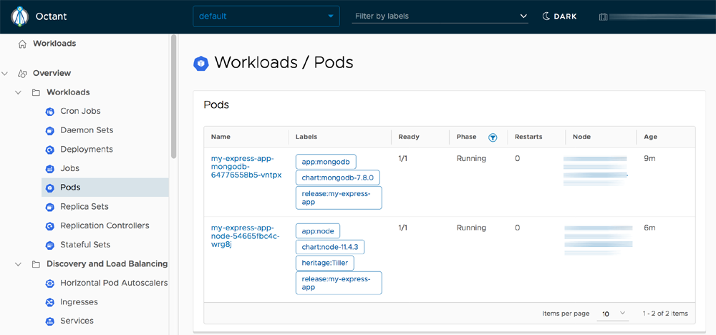Click the Daemon Sets sidebar icon
716x335 pixels.
[x=50, y=131]
